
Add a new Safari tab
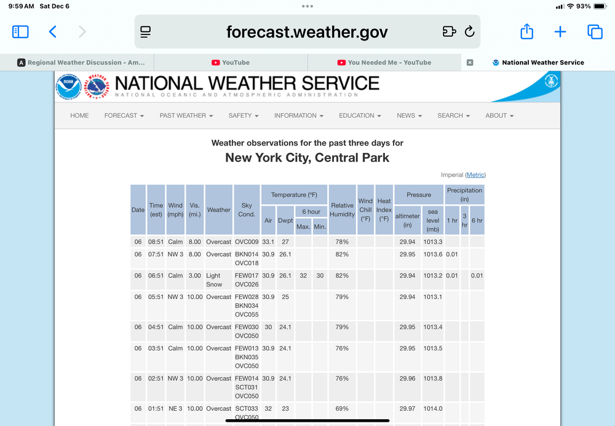(560, 32)
